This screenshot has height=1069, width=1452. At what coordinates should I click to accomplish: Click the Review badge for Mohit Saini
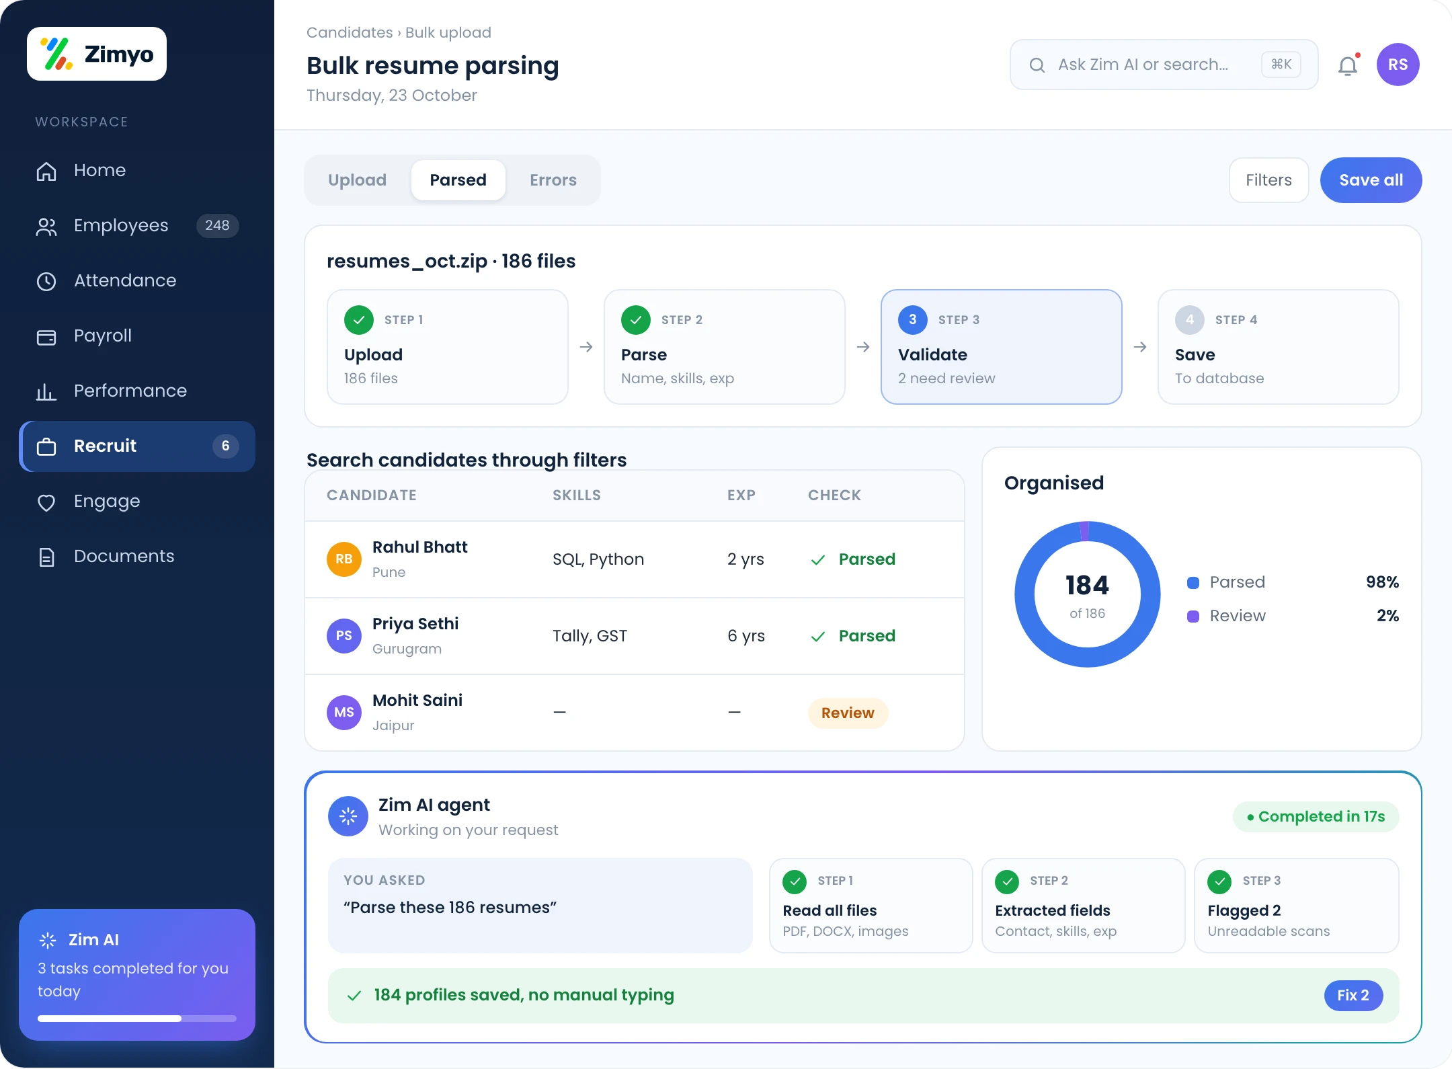(x=848, y=713)
